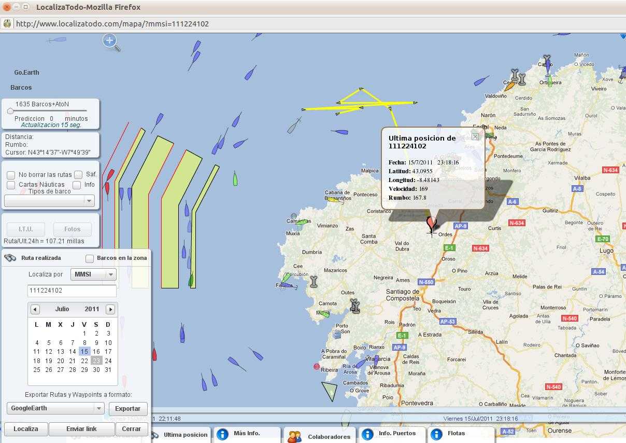Enable the Cartas Náuticas checkbox
Screen dimensions: 626x443
coord(11,185)
